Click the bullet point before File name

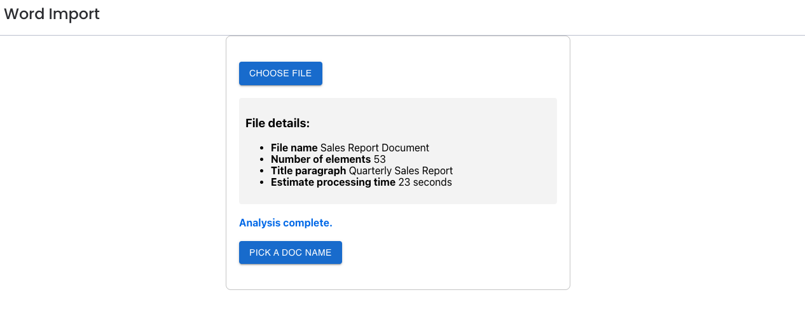tap(263, 148)
